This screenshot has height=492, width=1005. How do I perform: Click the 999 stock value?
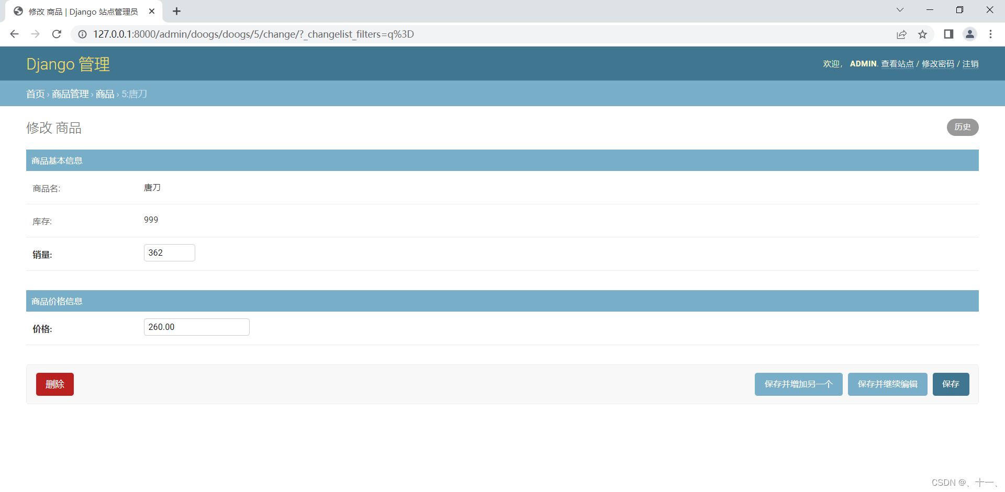pyautogui.click(x=151, y=220)
